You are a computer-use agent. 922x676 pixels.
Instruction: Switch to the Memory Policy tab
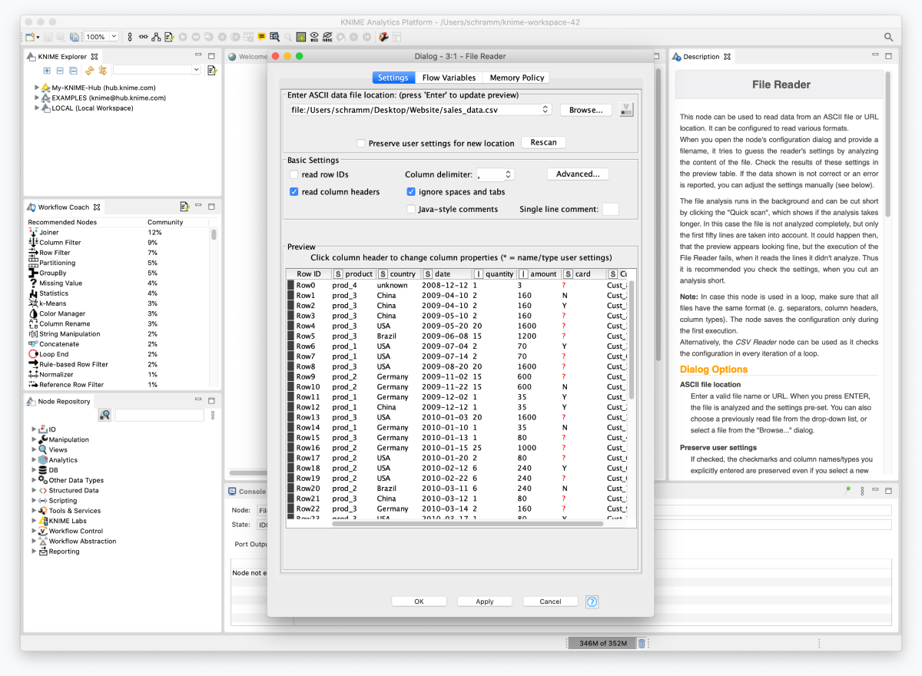tap(516, 78)
